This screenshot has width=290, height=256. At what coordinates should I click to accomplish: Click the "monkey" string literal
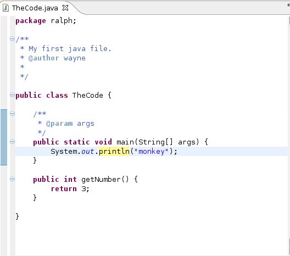click(x=151, y=151)
